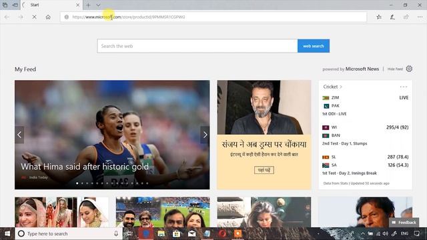Image resolution: width=427 pixels, height=240 pixels.
Task: Click the ZIM team row
Action: tap(365, 98)
